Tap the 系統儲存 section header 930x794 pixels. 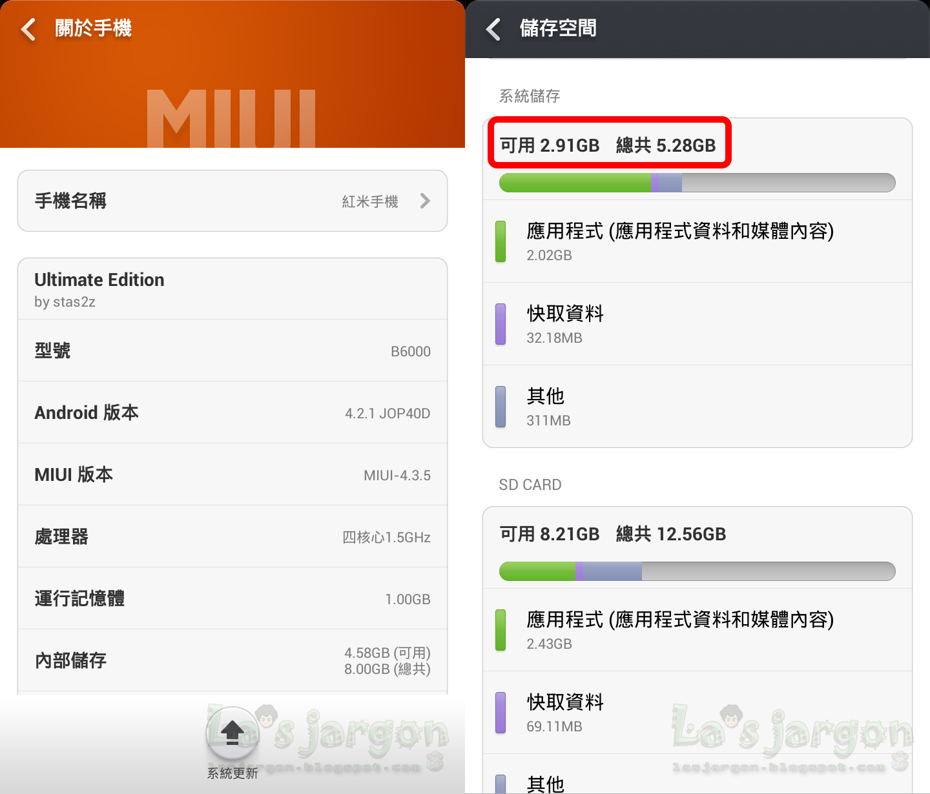(x=530, y=96)
